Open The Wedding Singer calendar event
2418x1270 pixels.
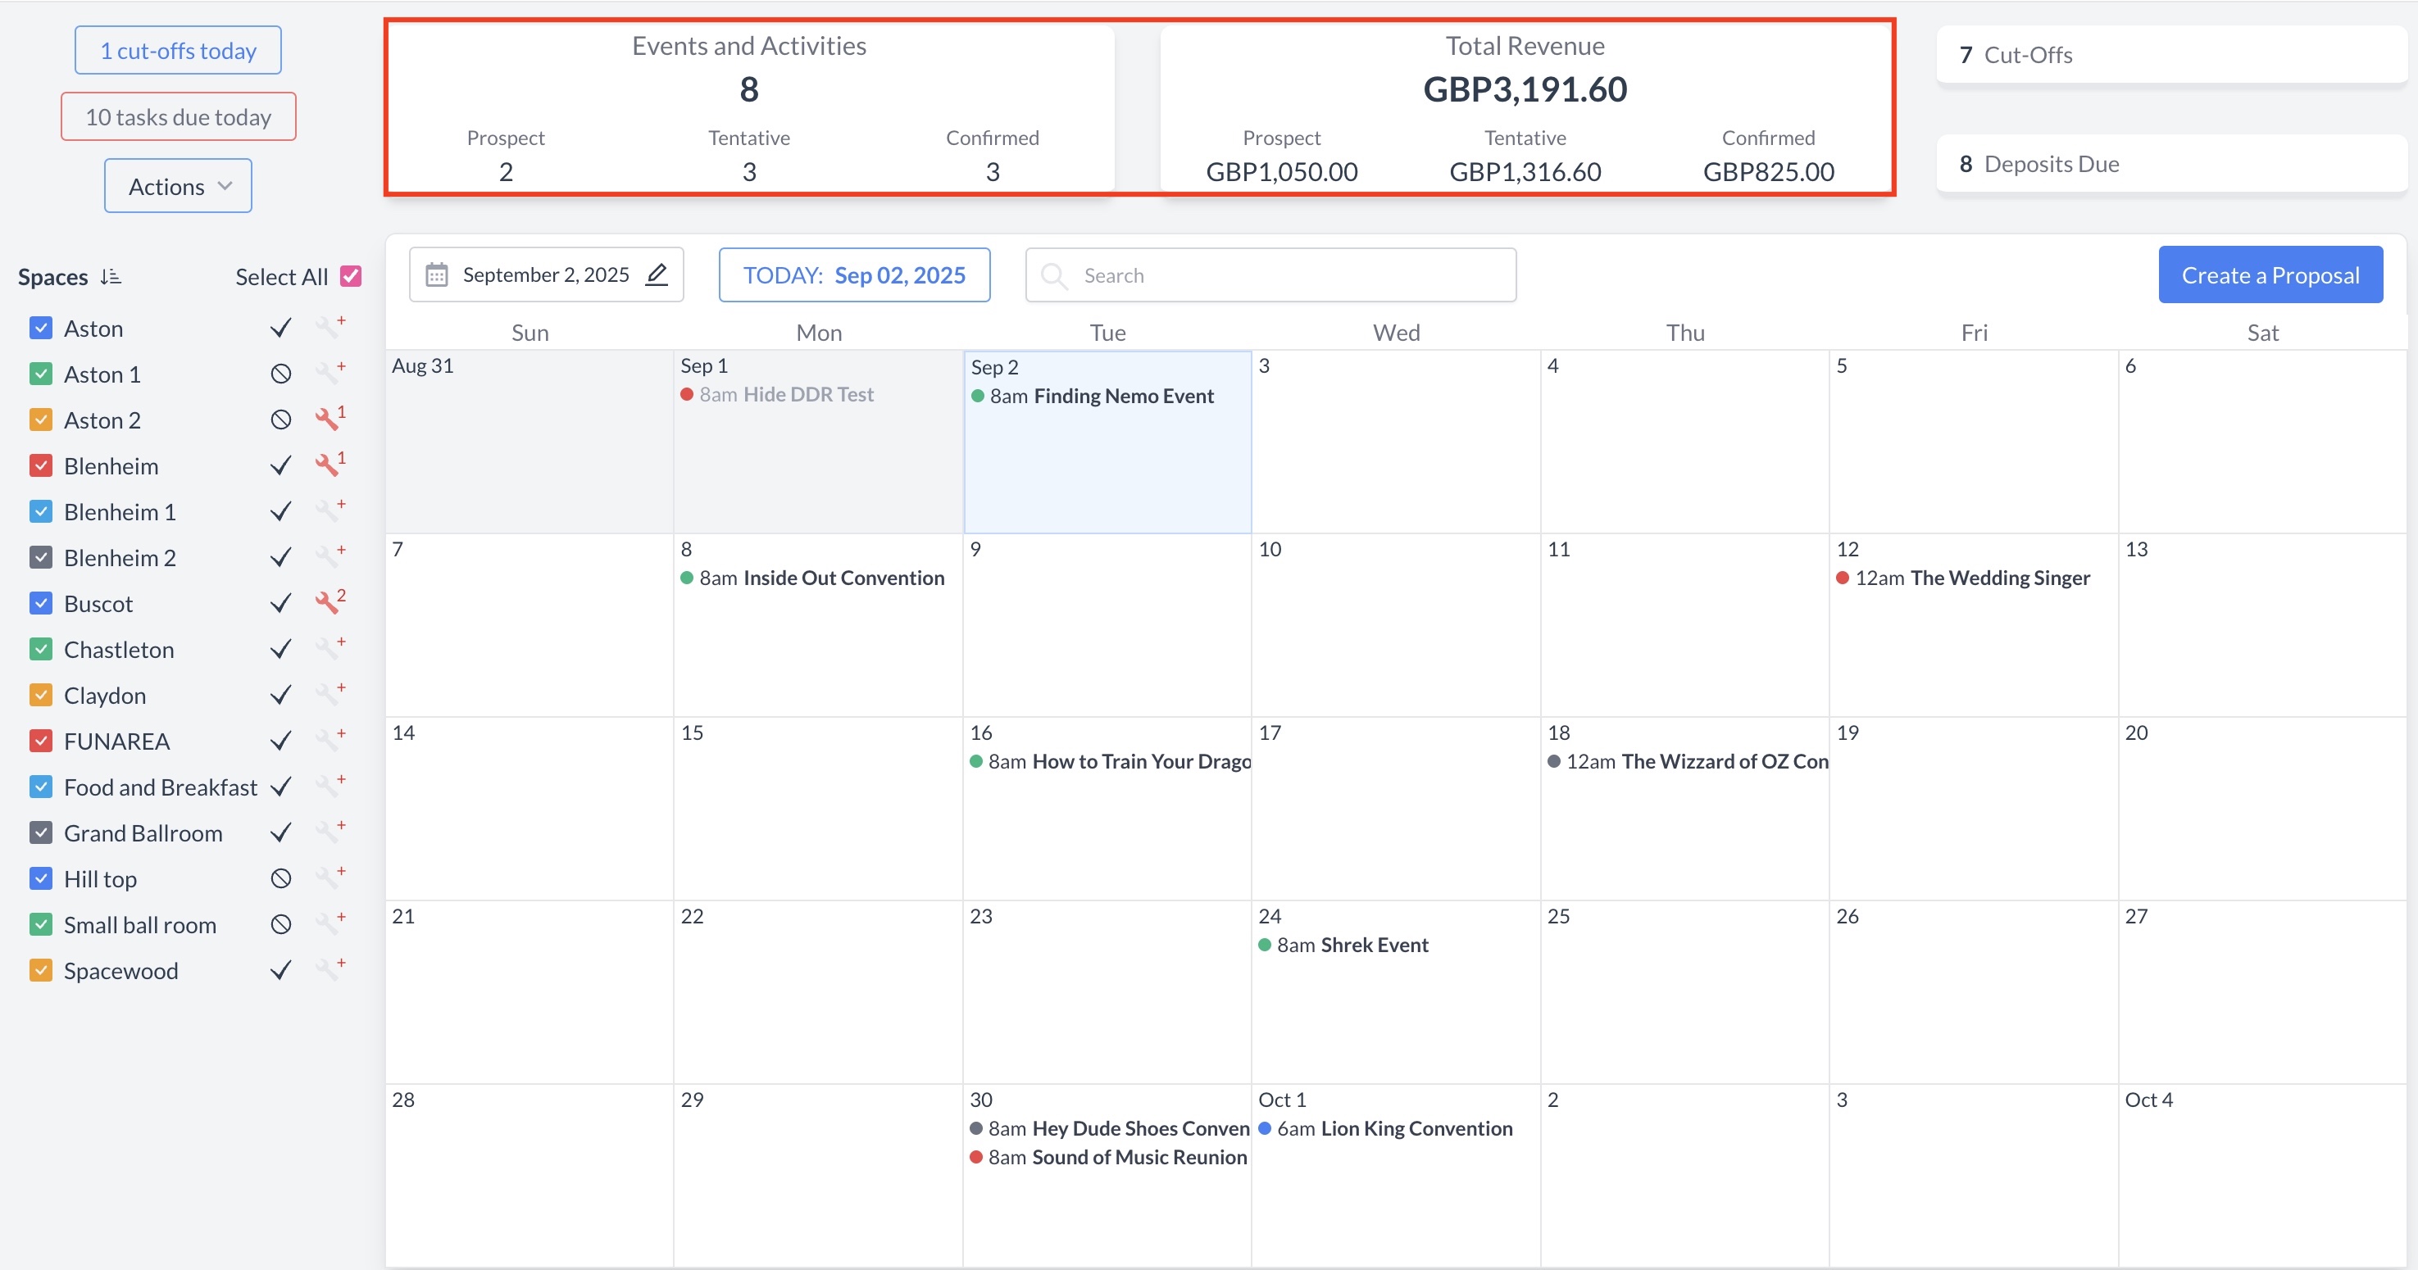point(1999,578)
